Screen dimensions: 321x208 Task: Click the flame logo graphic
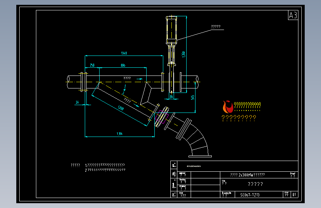coord(228,107)
